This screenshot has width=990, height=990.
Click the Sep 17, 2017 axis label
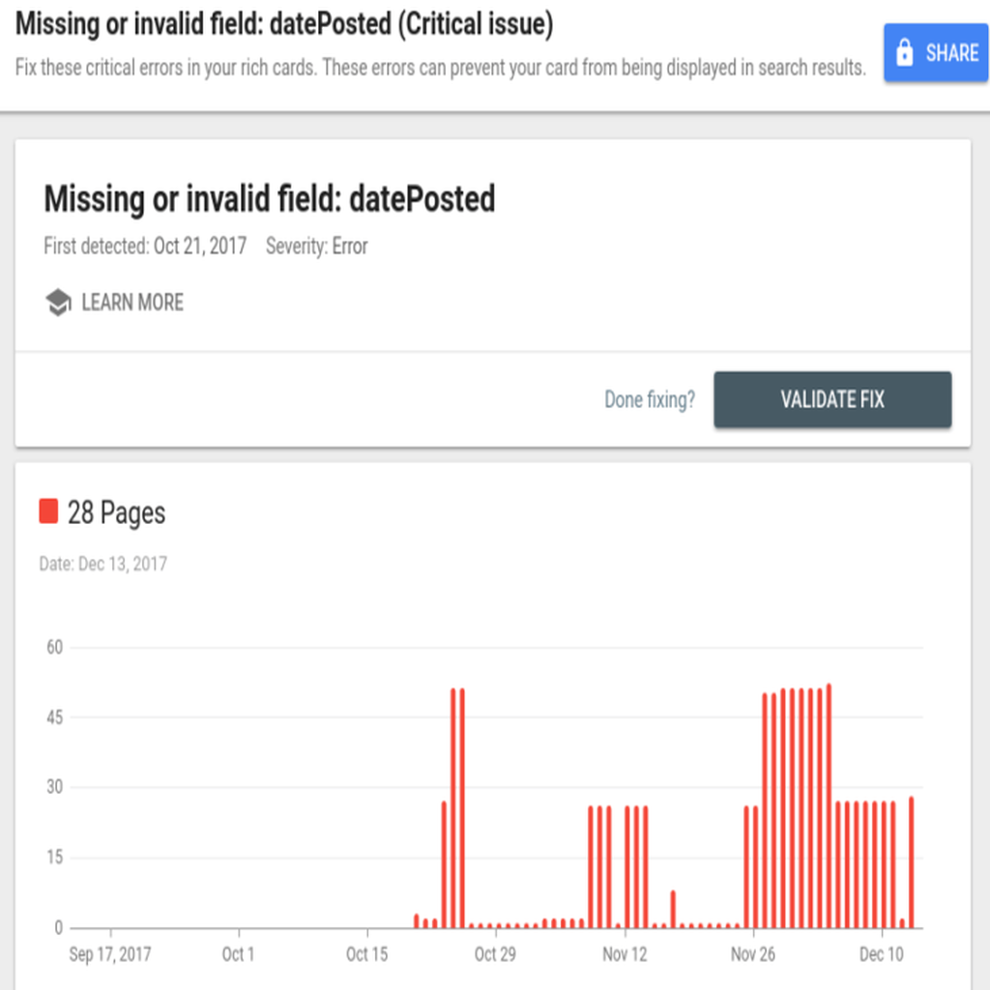[110, 954]
